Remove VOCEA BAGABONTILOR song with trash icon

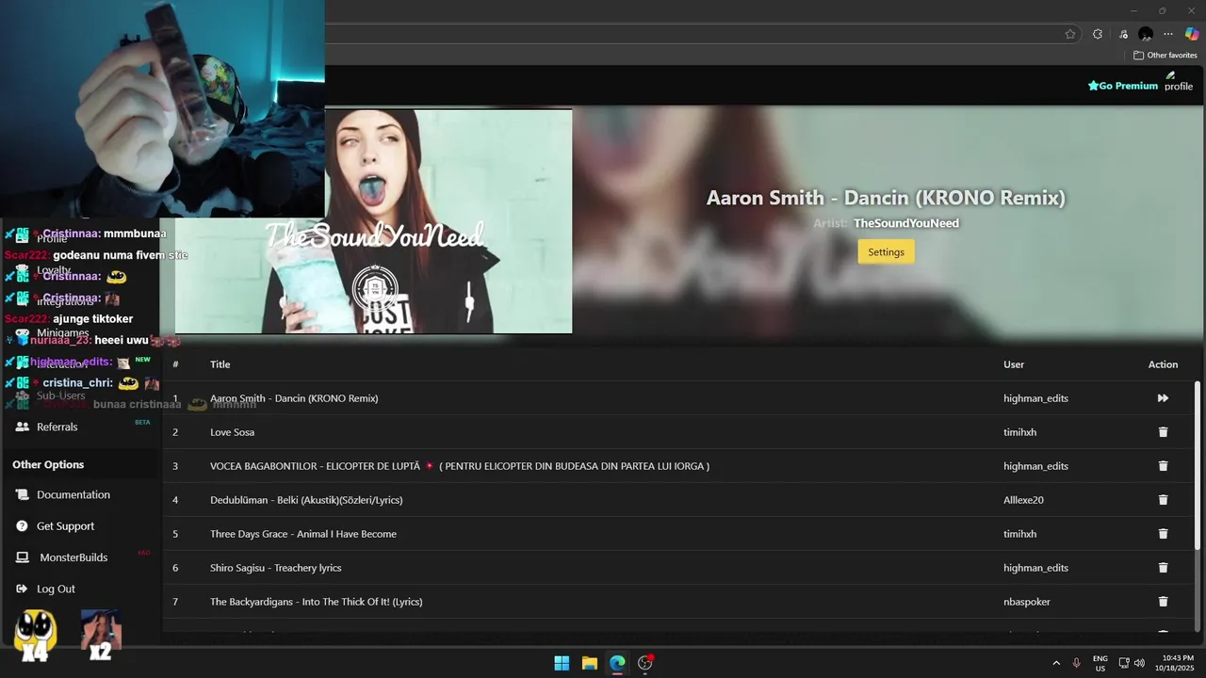[x=1163, y=466]
